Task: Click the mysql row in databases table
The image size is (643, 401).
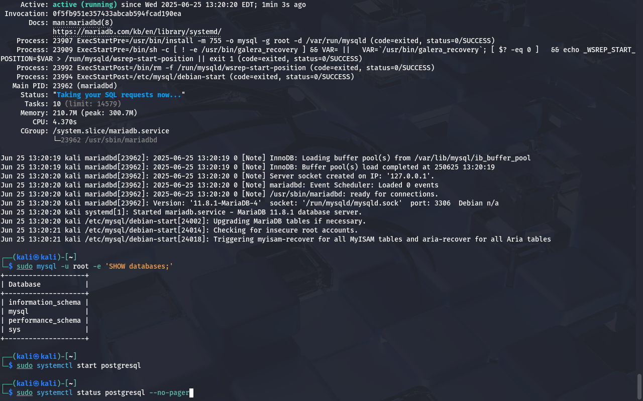Action: (x=45, y=311)
